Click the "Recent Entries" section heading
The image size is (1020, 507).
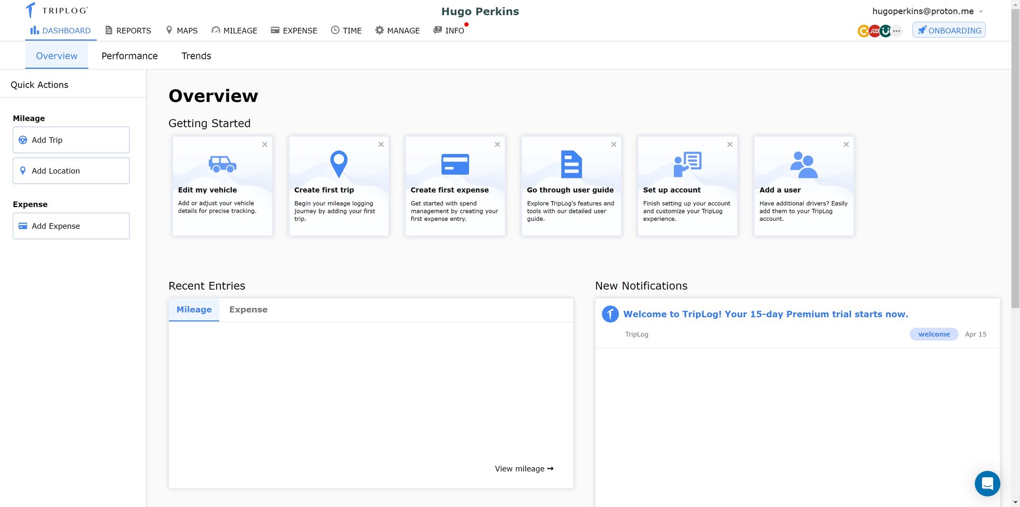click(x=207, y=286)
